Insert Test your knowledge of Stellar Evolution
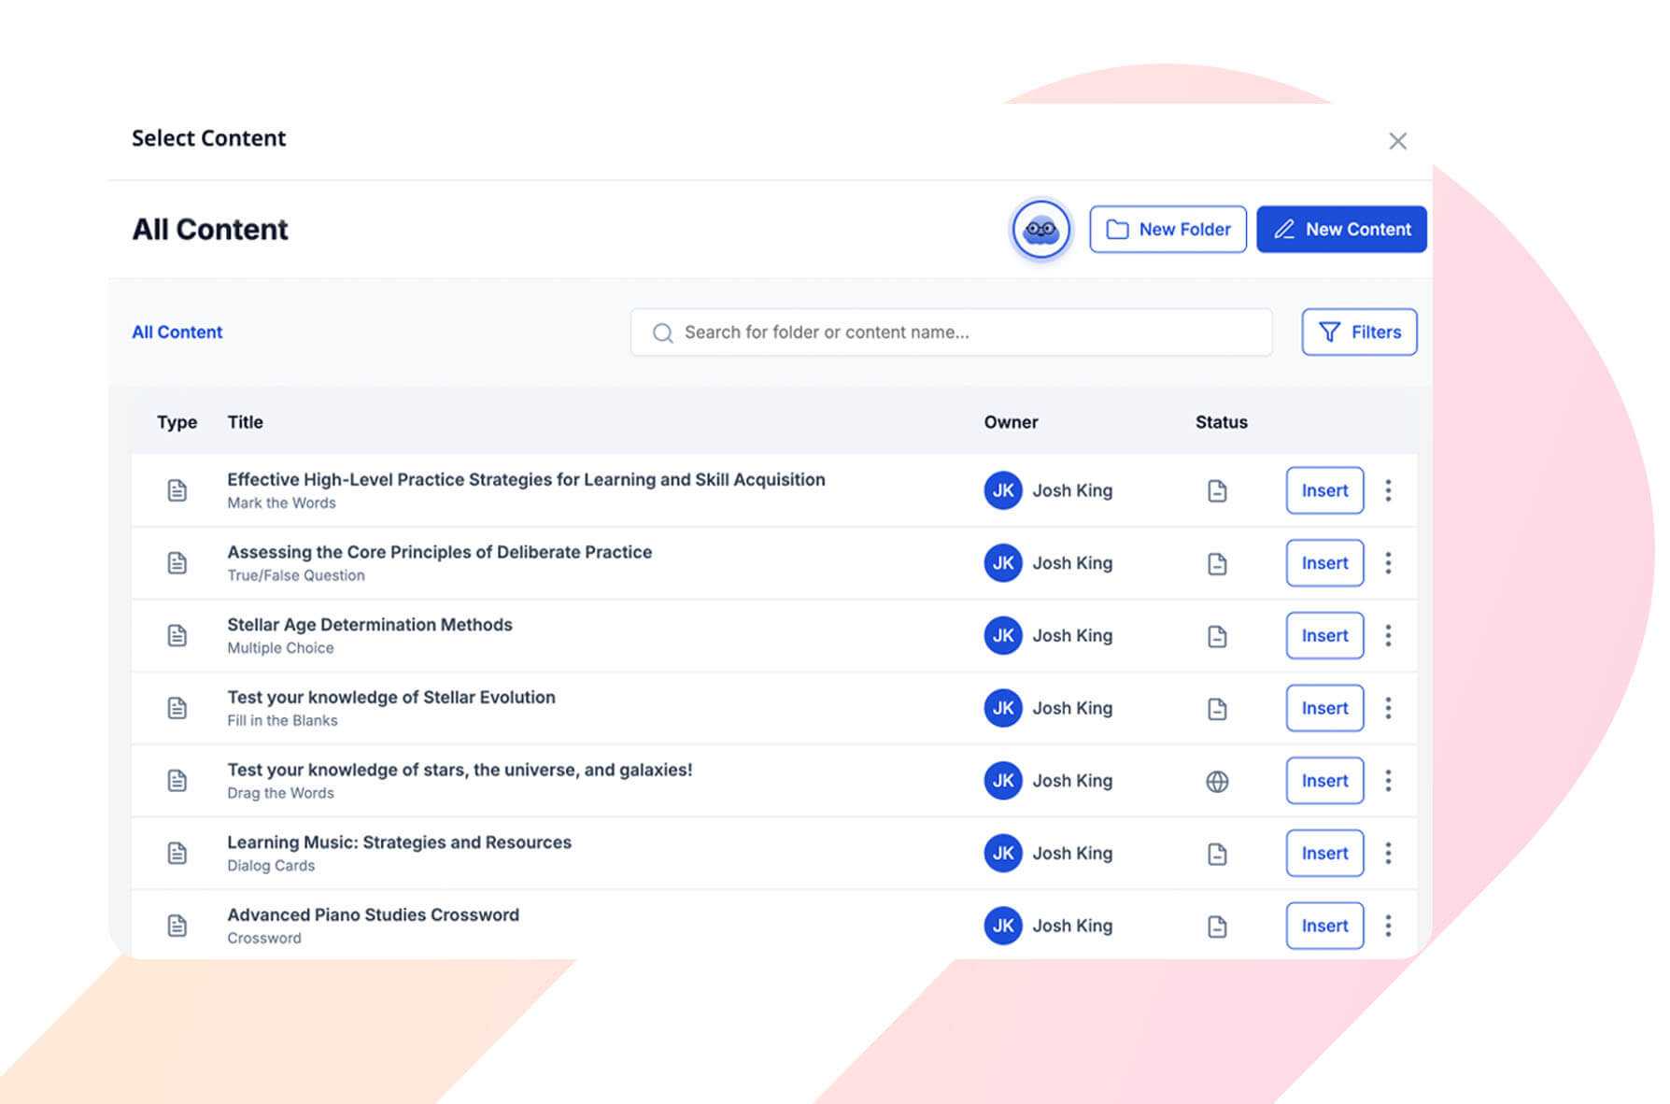The width and height of the screenshot is (1670, 1104). [1323, 707]
